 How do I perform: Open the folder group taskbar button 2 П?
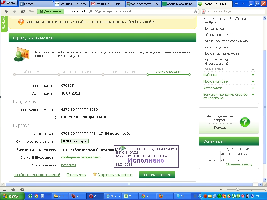[60, 196]
